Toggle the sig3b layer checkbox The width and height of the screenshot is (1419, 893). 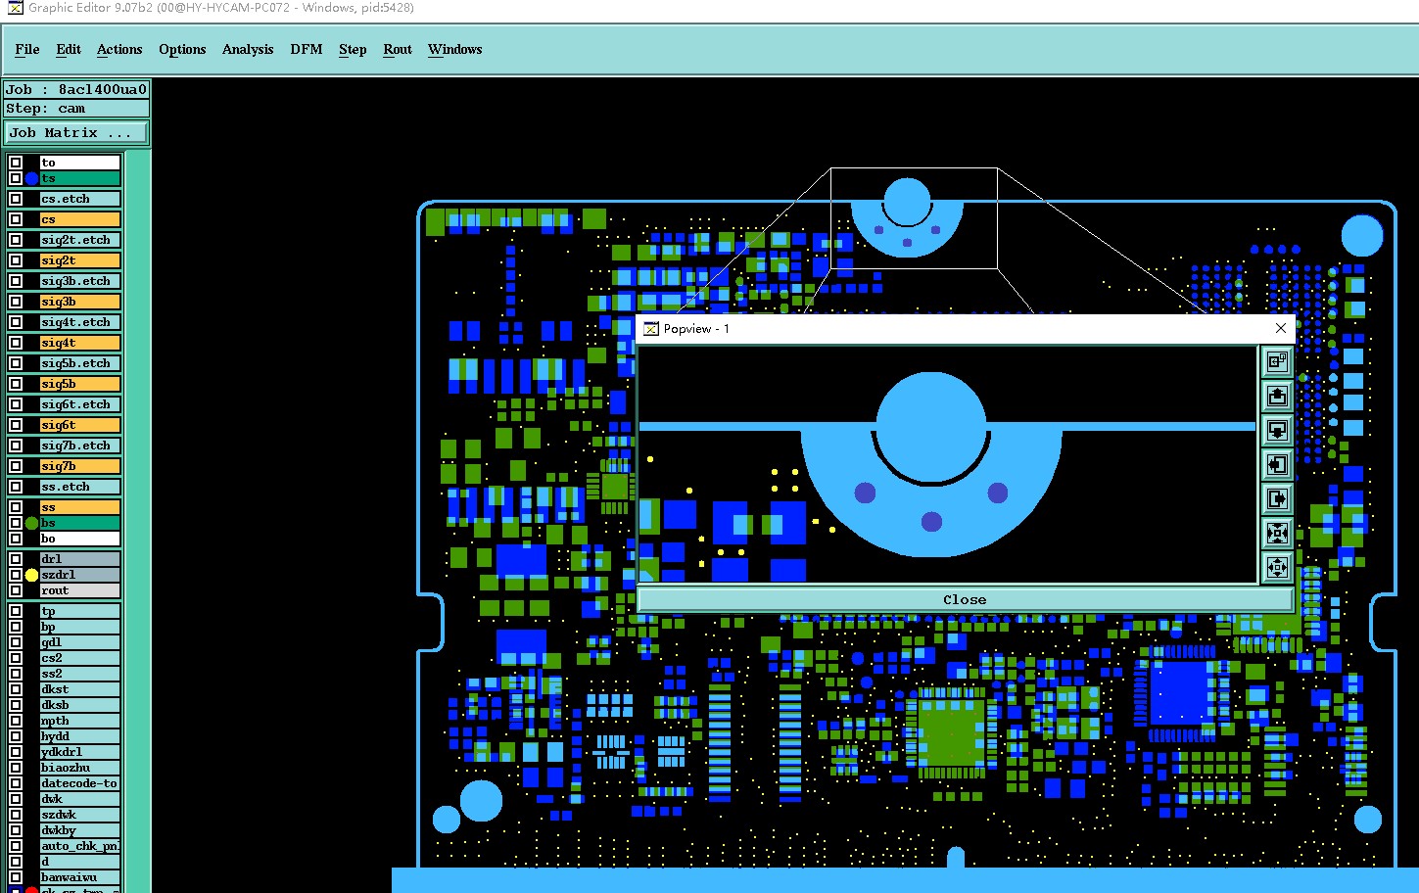point(16,302)
